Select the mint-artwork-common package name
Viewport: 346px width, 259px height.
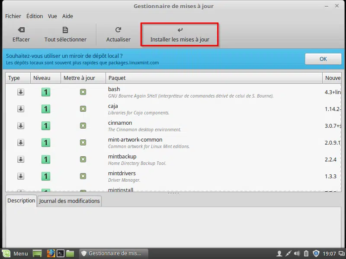click(135, 139)
